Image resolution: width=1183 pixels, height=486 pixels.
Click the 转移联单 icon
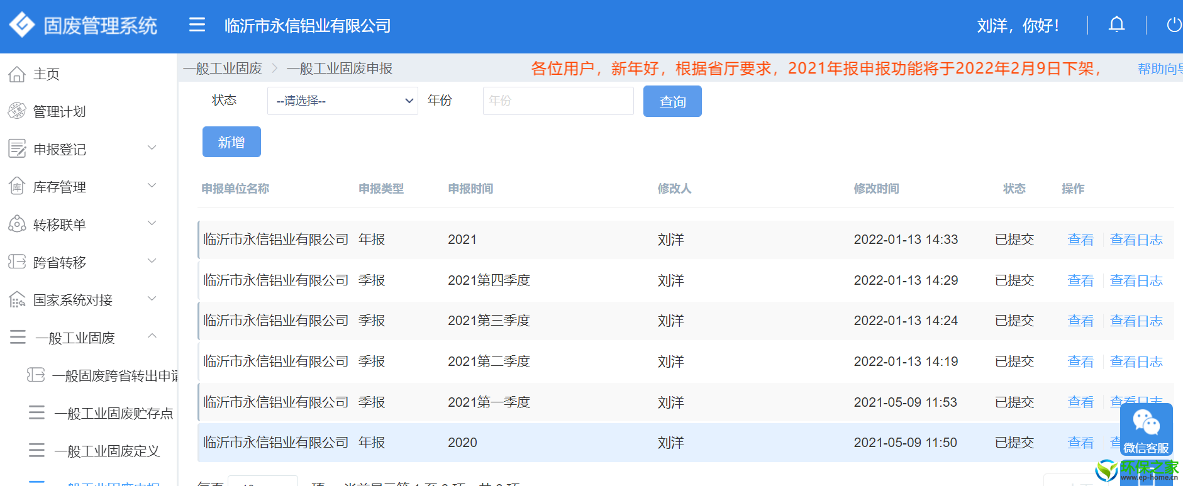click(x=17, y=224)
